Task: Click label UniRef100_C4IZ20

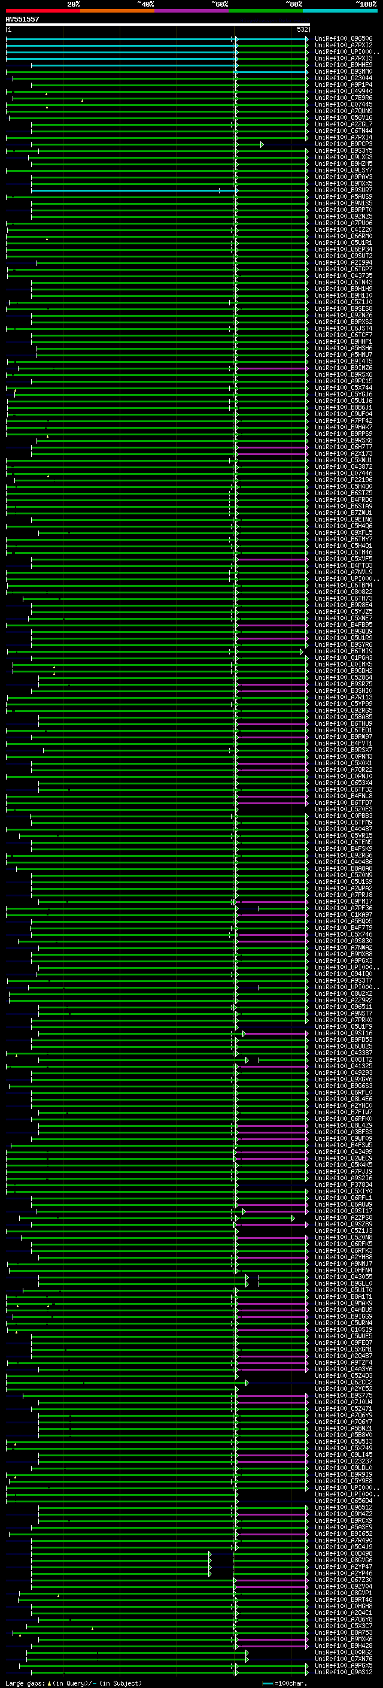Action: click(343, 229)
